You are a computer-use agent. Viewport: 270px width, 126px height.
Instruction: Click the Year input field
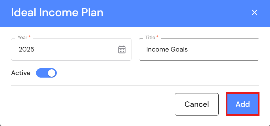click(x=65, y=50)
